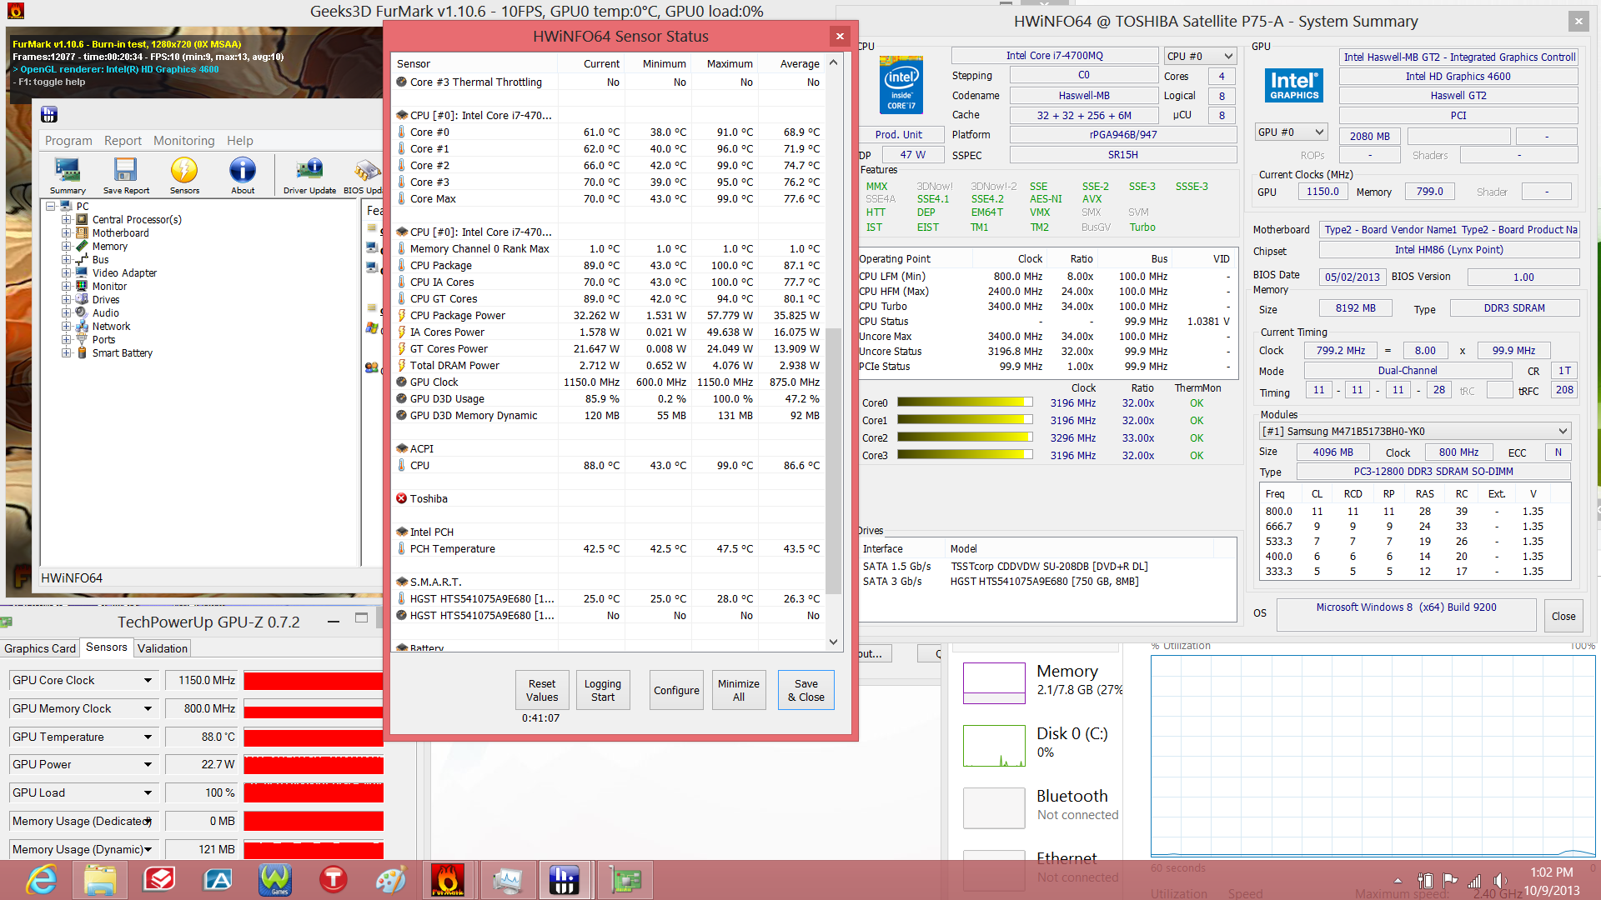The image size is (1601, 900).
Task: Open the Paint icon on the taskbar
Action: pos(390,880)
